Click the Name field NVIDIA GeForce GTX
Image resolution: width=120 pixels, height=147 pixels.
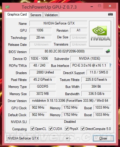pyautogui.click(x=58, y=23)
